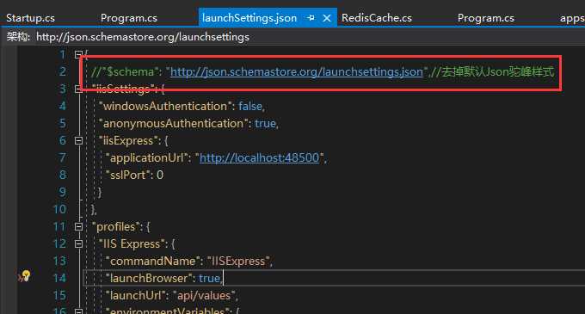The height and width of the screenshot is (314, 585).
Task: Collapse the profiles block on line 11
Action: tap(78, 226)
